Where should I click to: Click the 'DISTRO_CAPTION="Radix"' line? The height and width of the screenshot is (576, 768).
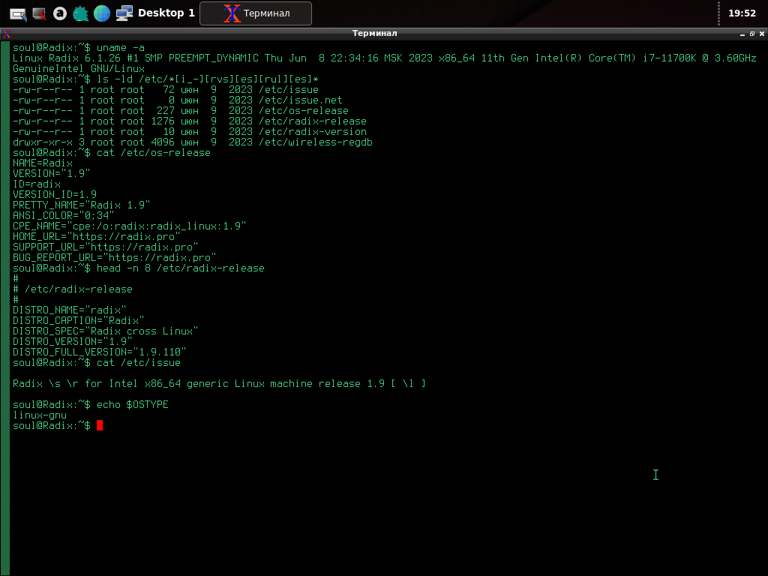point(78,321)
